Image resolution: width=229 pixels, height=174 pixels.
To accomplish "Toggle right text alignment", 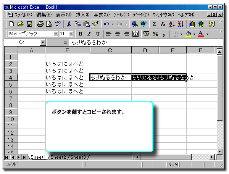I will (126, 34).
